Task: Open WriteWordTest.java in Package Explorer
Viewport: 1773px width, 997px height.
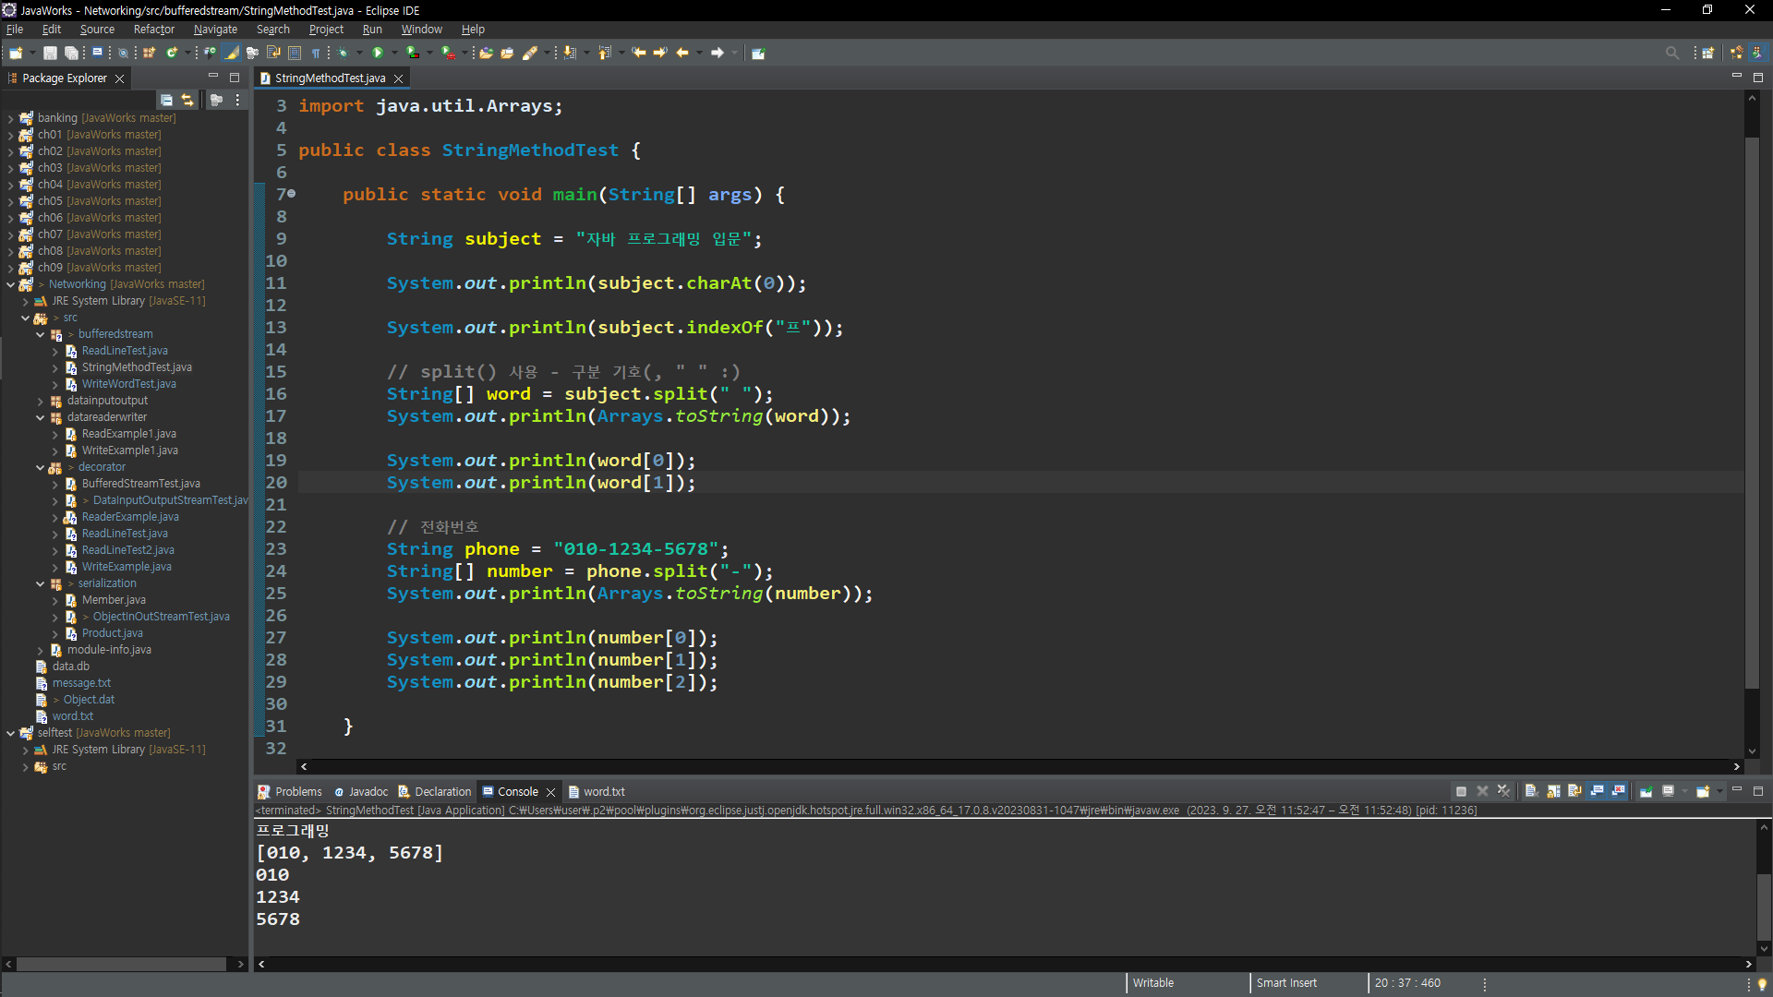Action: (x=128, y=384)
